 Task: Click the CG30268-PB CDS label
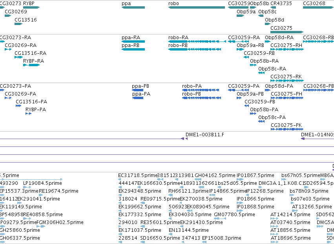point(319,86)
